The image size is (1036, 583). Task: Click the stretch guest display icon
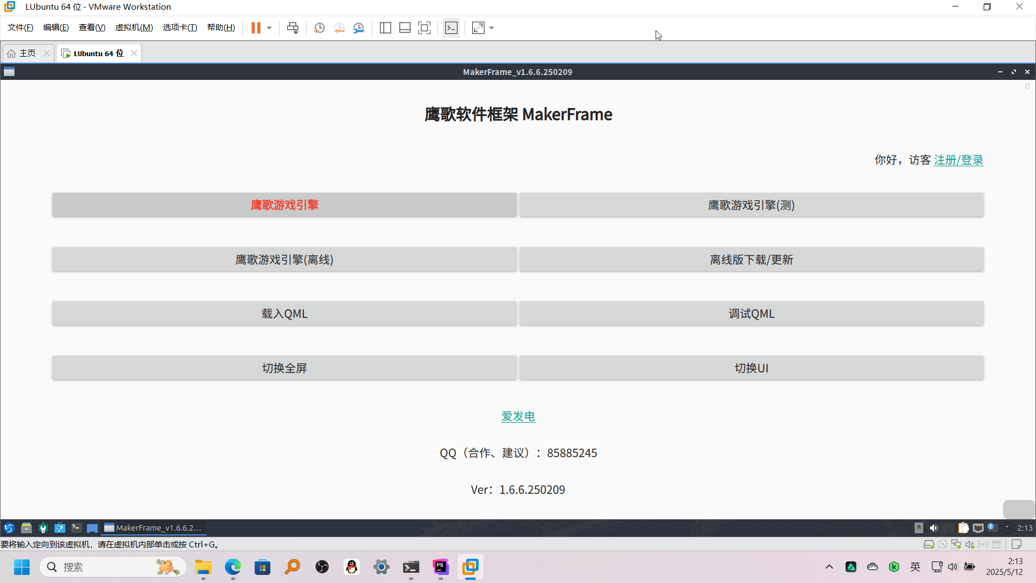pos(478,28)
